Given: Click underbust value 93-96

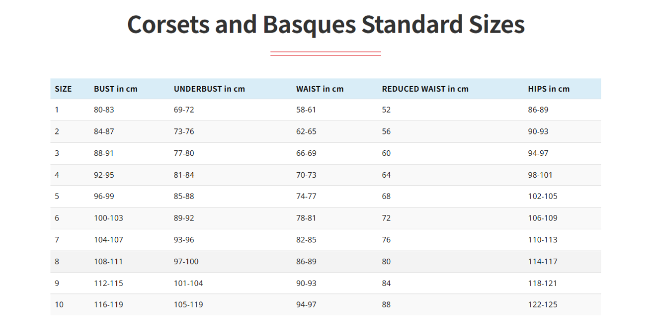Looking at the screenshot, I should tap(184, 240).
